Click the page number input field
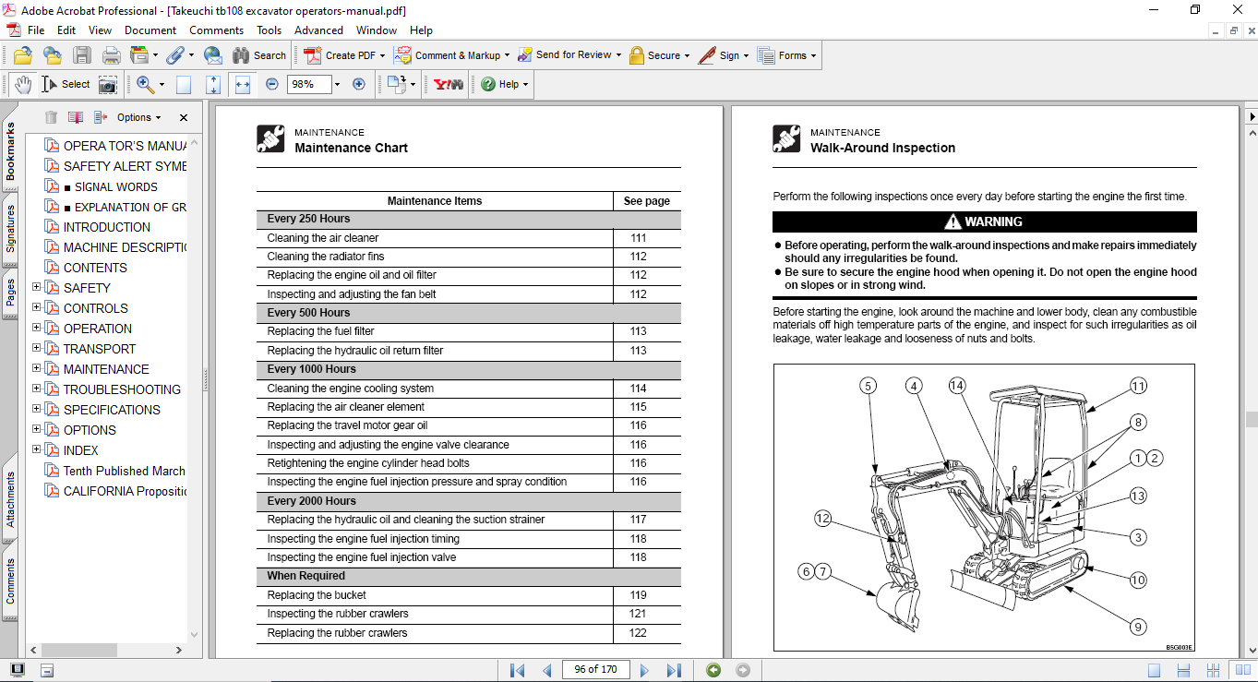 point(595,670)
